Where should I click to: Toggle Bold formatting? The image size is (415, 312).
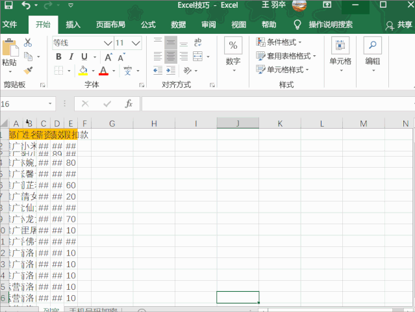point(58,57)
